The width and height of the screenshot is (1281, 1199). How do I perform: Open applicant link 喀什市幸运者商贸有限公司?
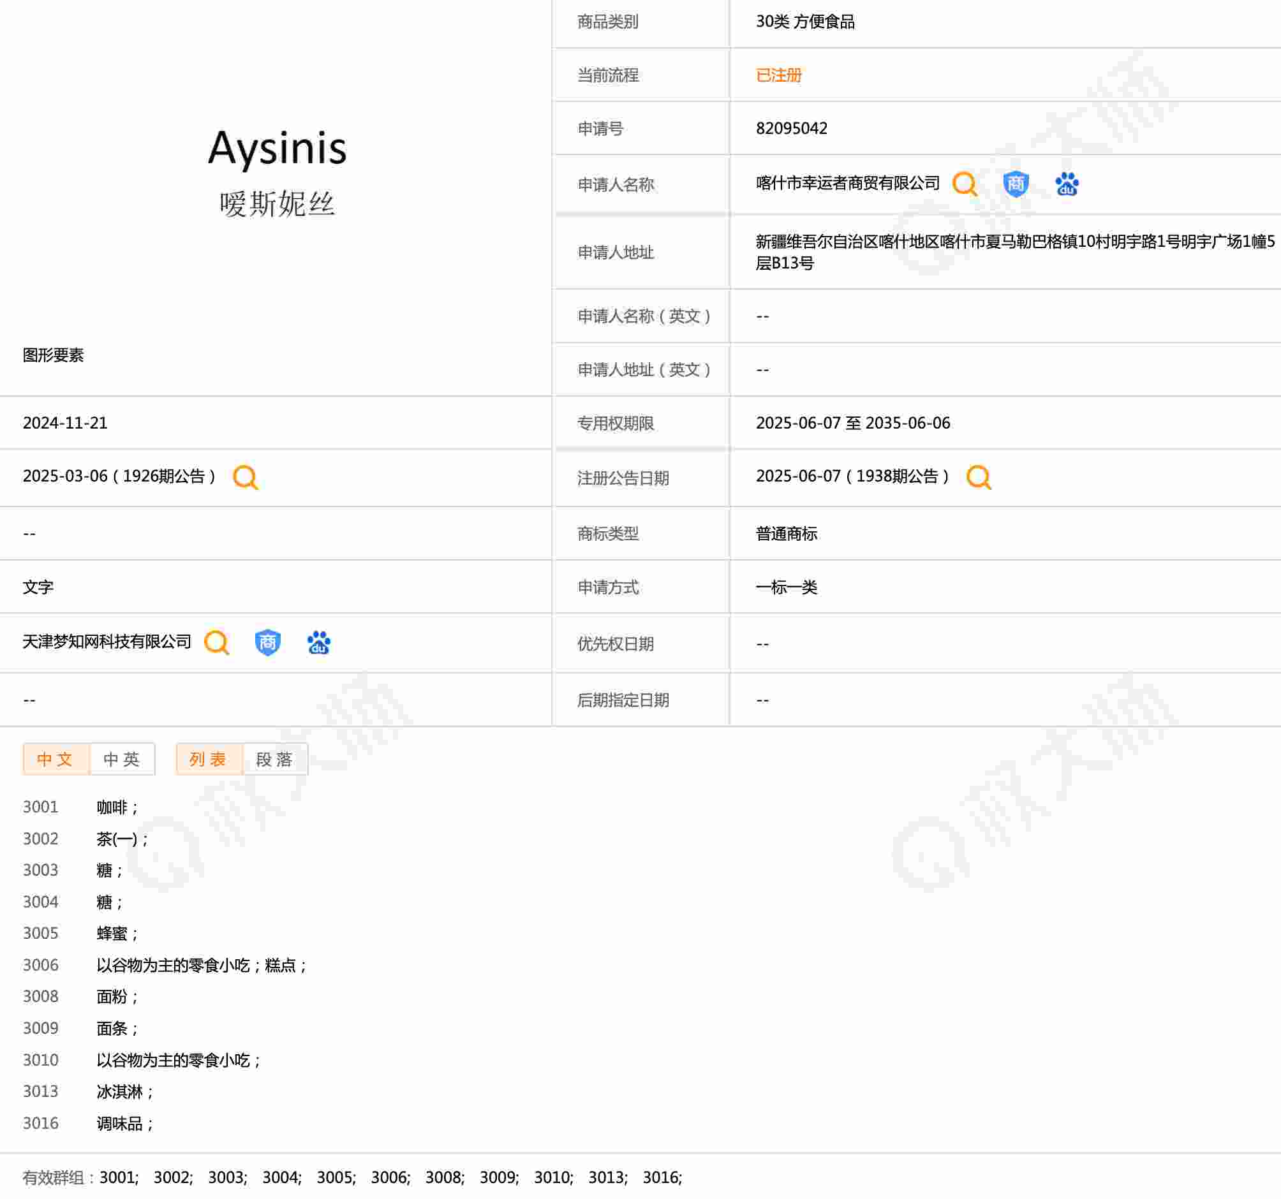point(847,184)
